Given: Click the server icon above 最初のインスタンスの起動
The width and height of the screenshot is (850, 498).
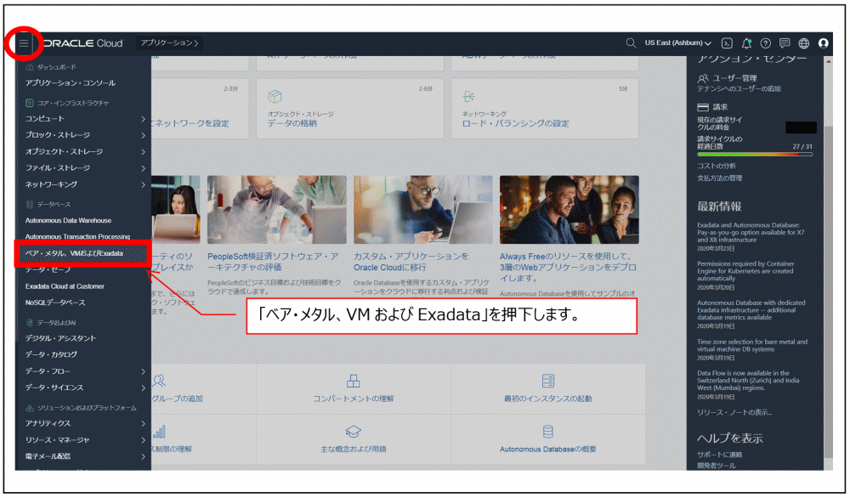Looking at the screenshot, I should [548, 381].
